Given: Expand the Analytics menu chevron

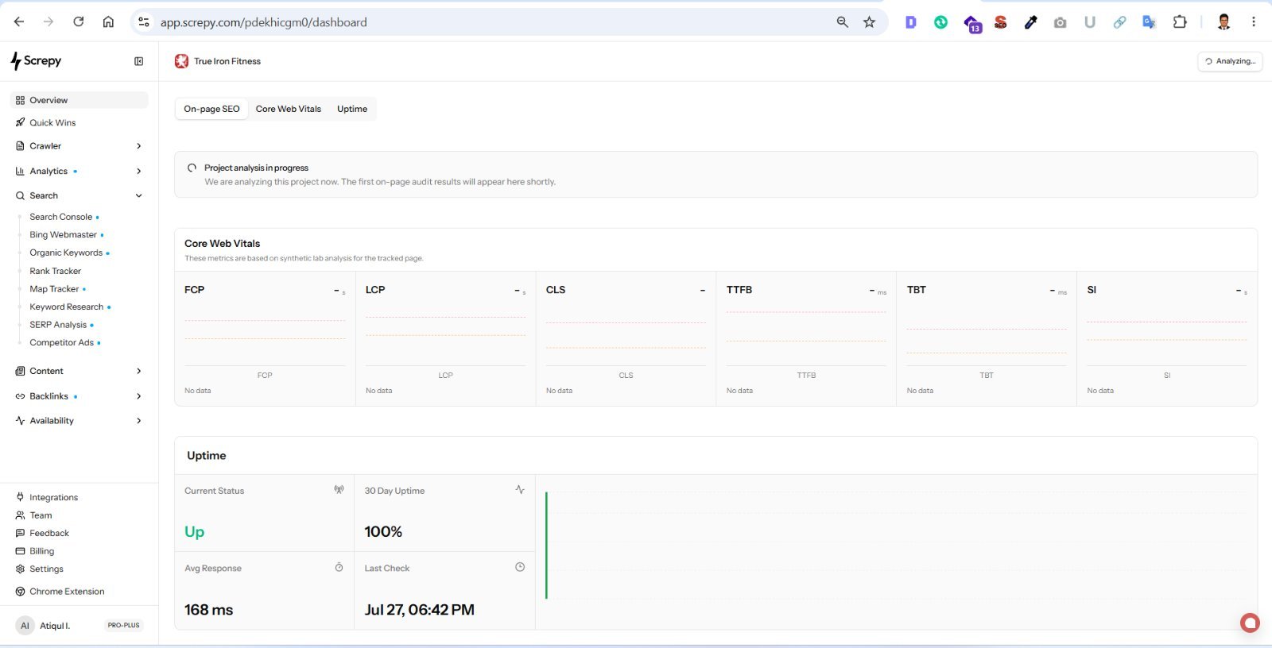Looking at the screenshot, I should [139, 172].
